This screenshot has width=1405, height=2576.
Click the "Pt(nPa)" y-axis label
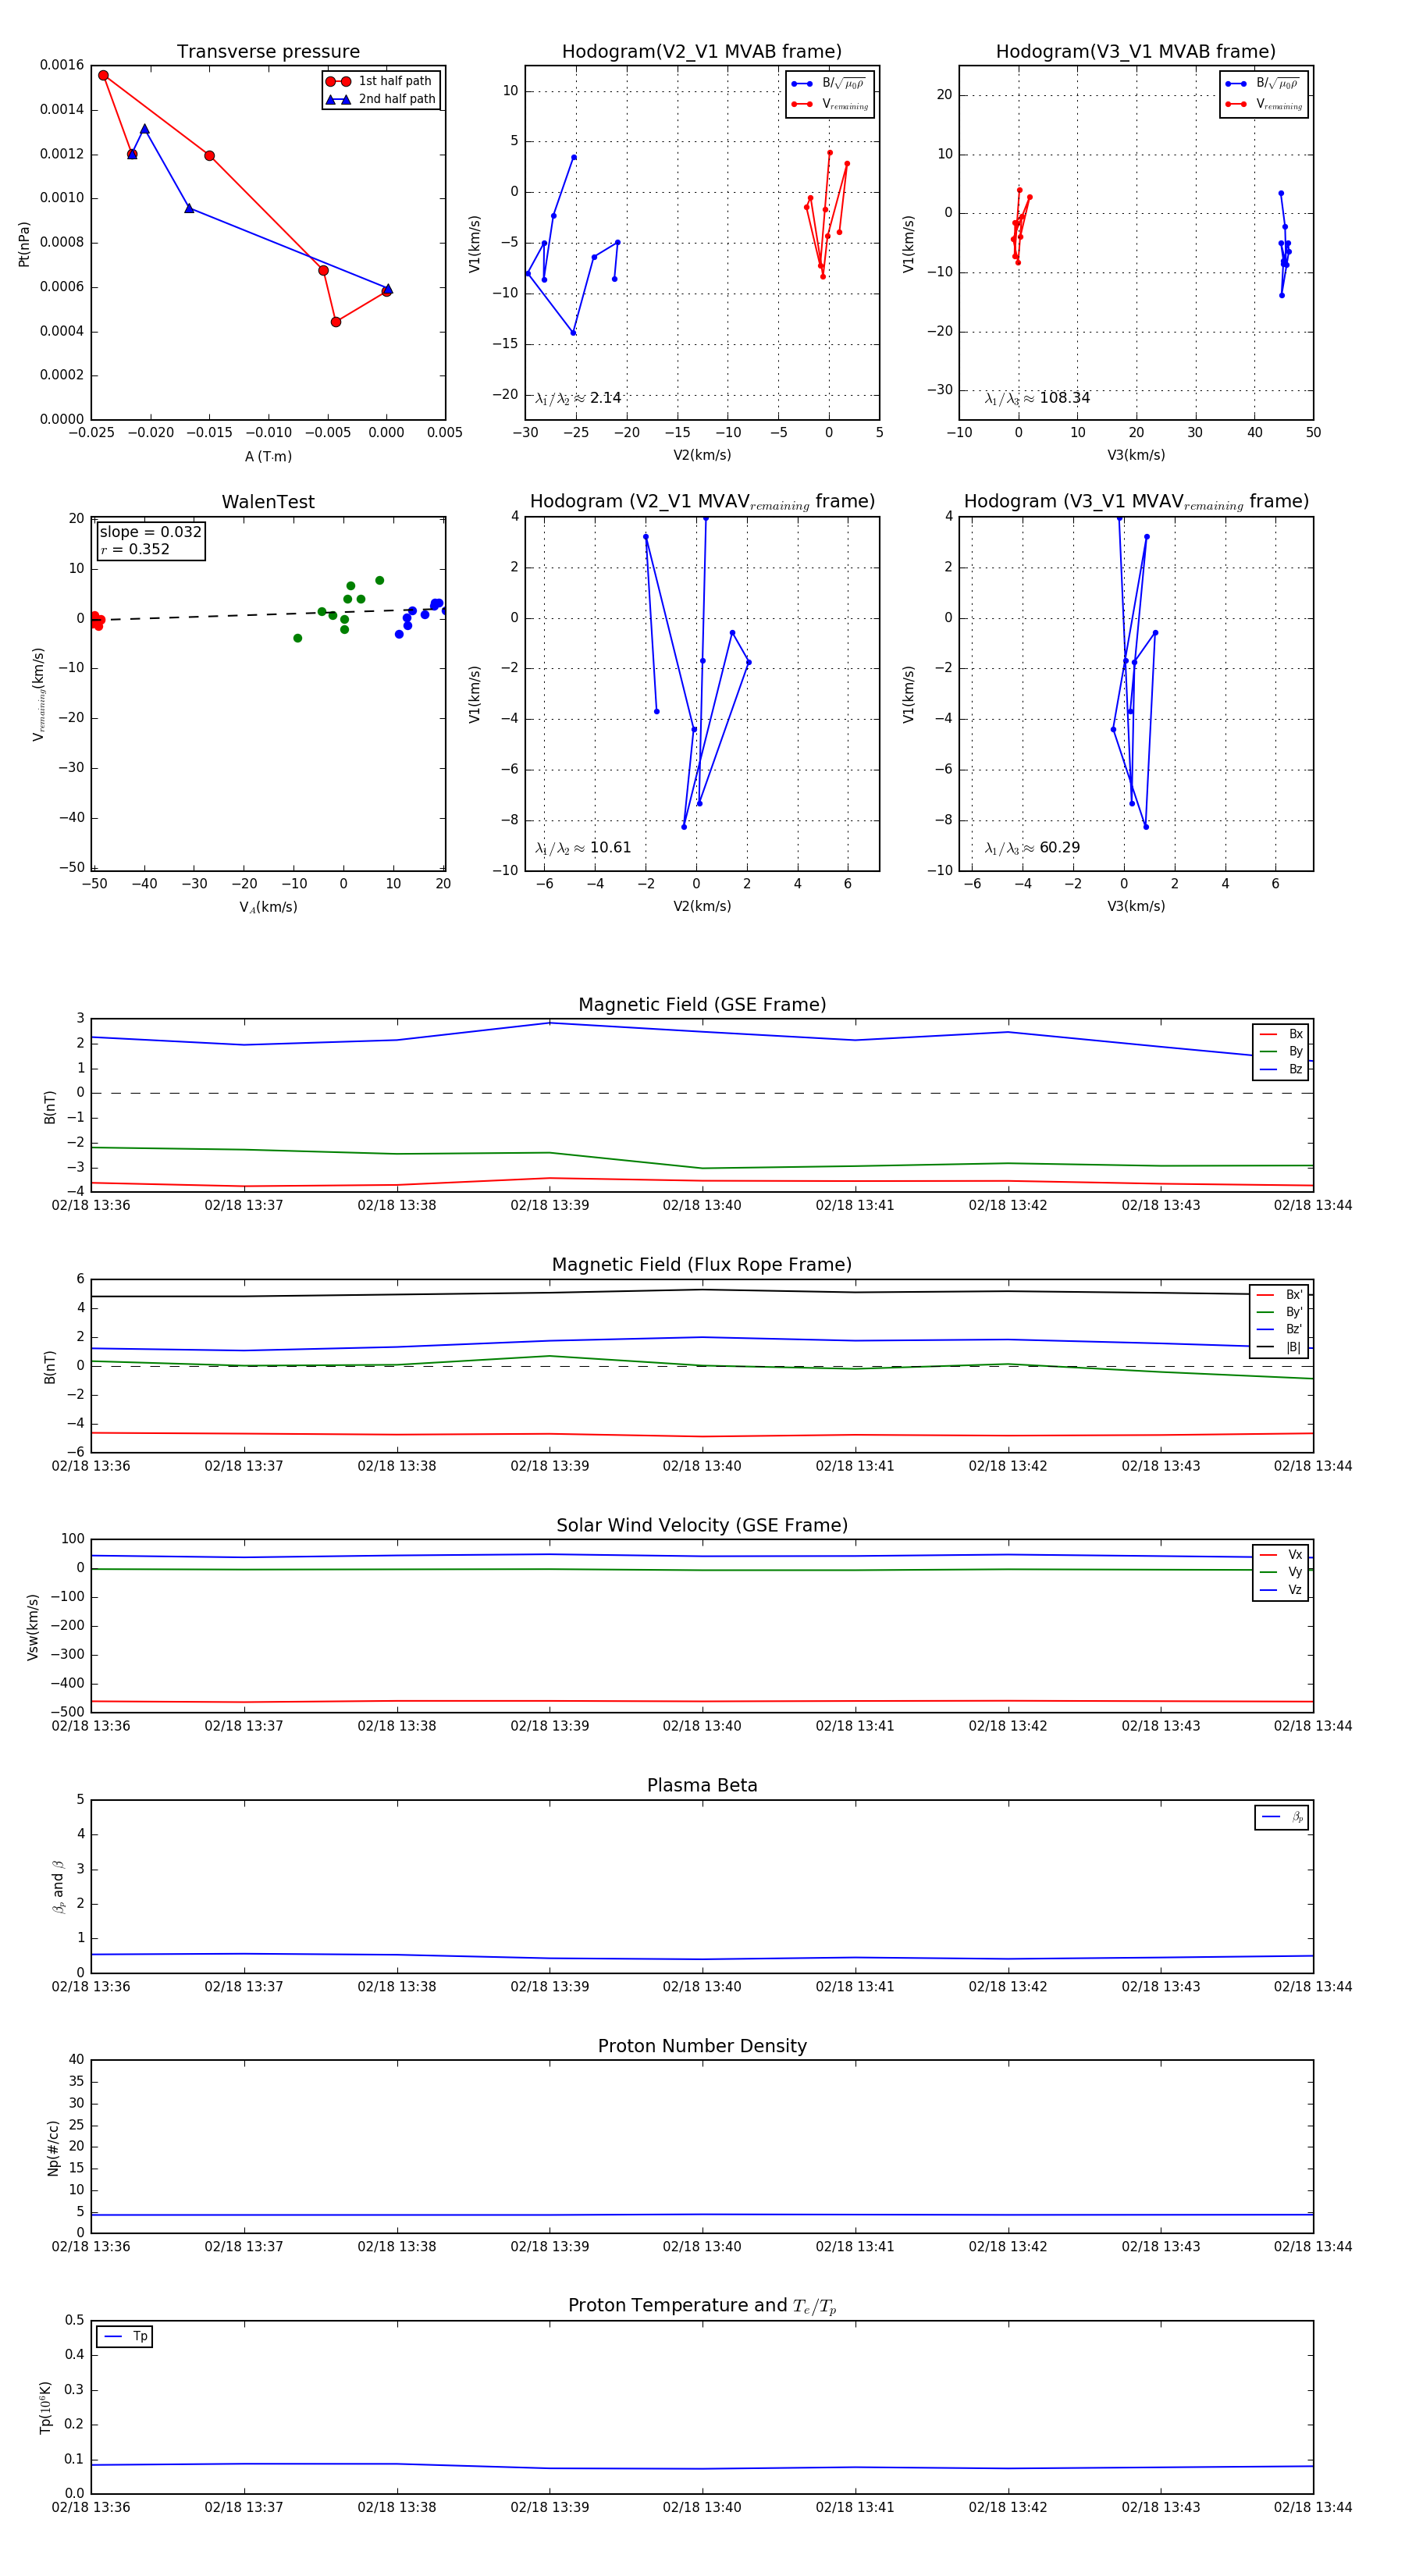pos(24,244)
